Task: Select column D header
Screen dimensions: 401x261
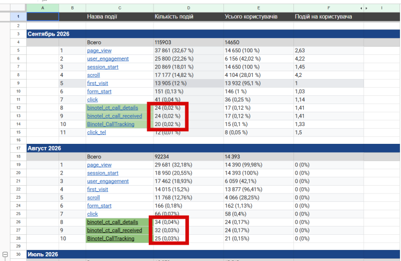Action: (x=188, y=8)
